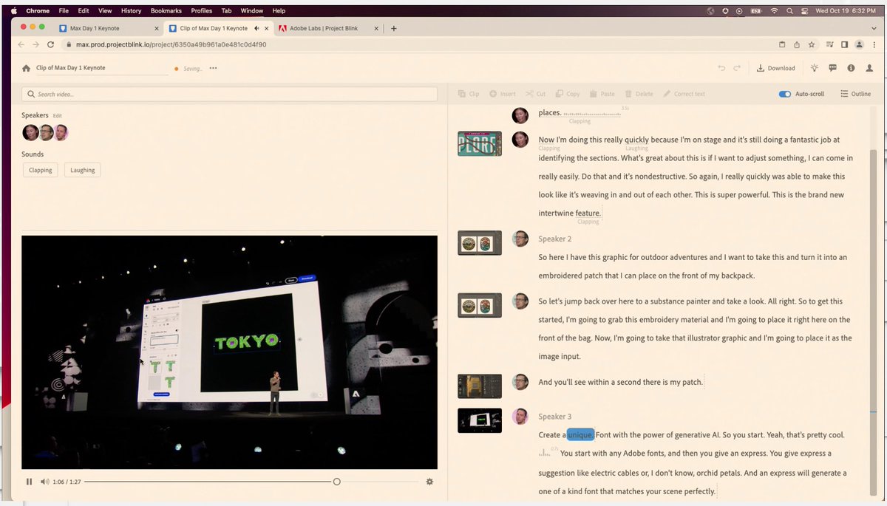Image resolution: width=887 pixels, height=506 pixels.
Task: Focus the Search video field
Action: [229, 94]
